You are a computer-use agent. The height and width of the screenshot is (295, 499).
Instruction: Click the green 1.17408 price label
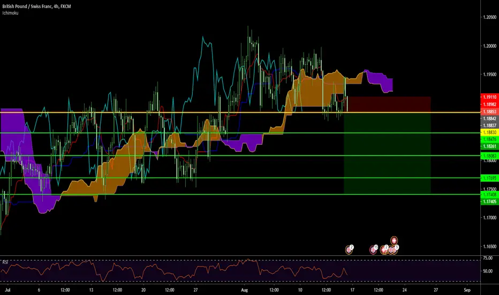click(489, 195)
